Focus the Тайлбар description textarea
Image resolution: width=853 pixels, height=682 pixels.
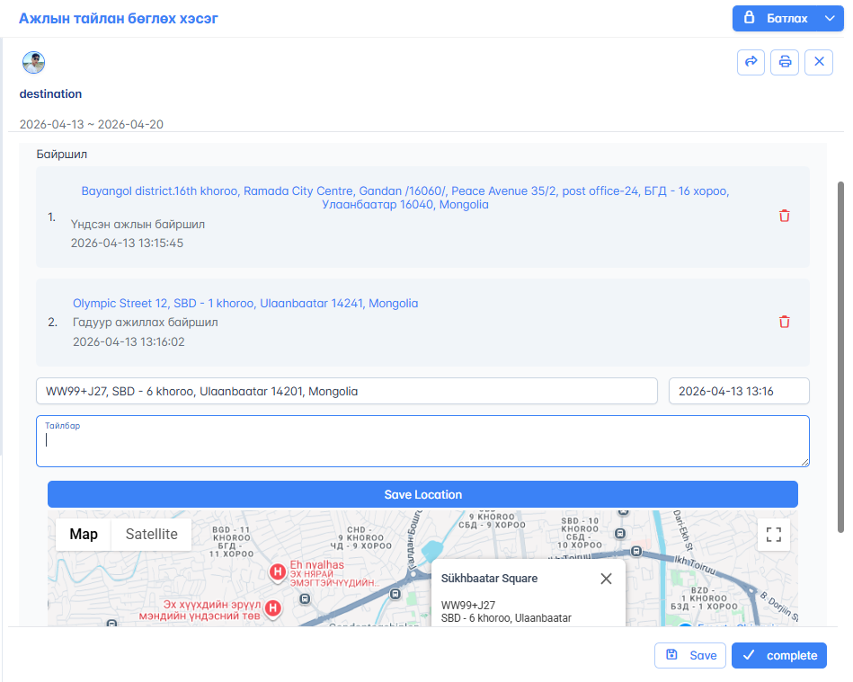click(x=422, y=441)
